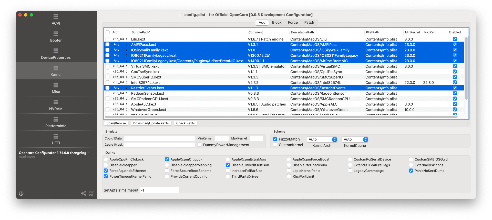Click the 'V1.8.5 | Audio patches' comment cell
The width and height of the screenshot is (492, 220).
(267, 104)
